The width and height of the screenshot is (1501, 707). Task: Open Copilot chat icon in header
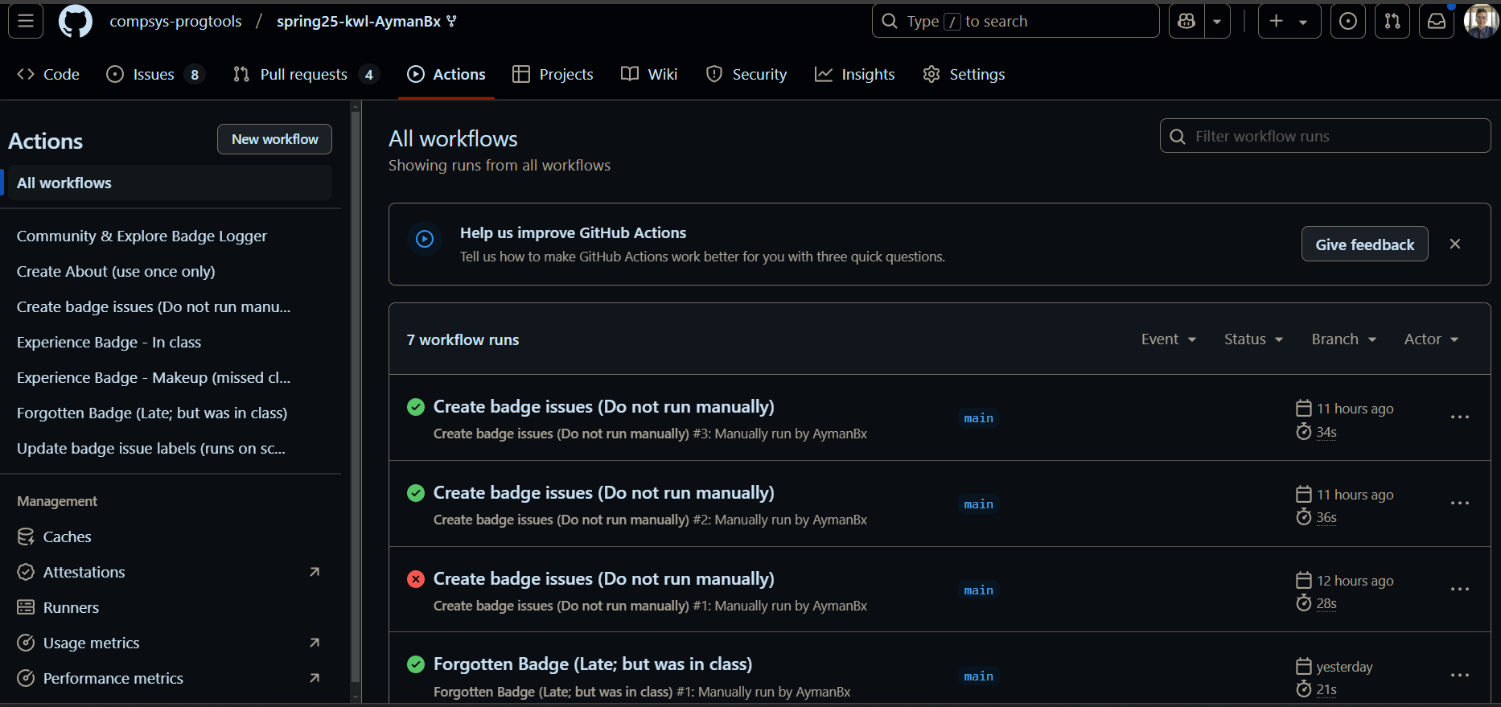1186,22
